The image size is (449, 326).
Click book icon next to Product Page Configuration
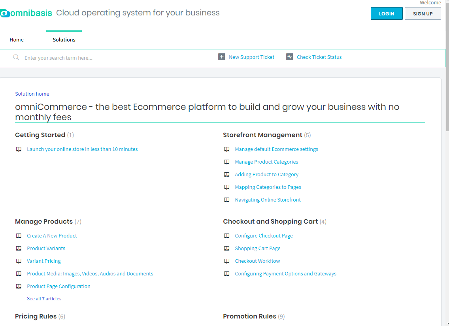coord(19,286)
